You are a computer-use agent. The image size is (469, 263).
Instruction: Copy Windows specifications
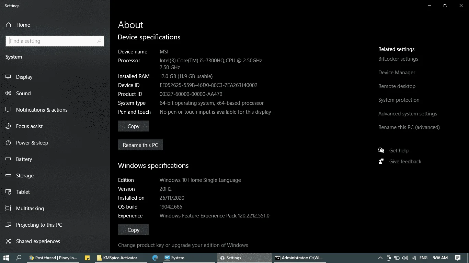(x=134, y=230)
